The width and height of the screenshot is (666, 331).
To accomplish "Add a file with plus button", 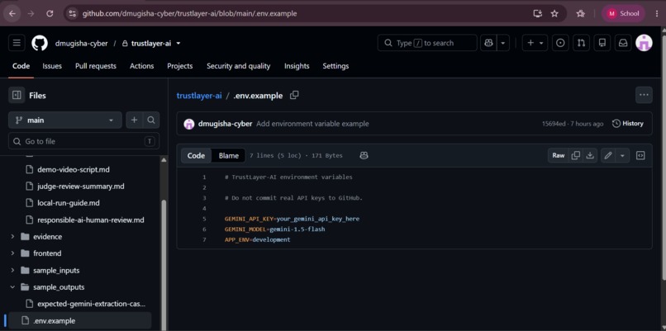I will tap(134, 120).
